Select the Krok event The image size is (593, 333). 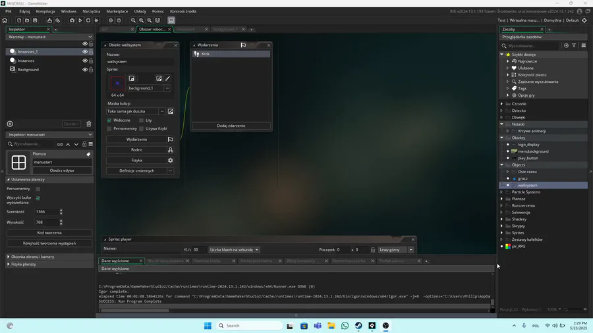pyautogui.click(x=231, y=54)
